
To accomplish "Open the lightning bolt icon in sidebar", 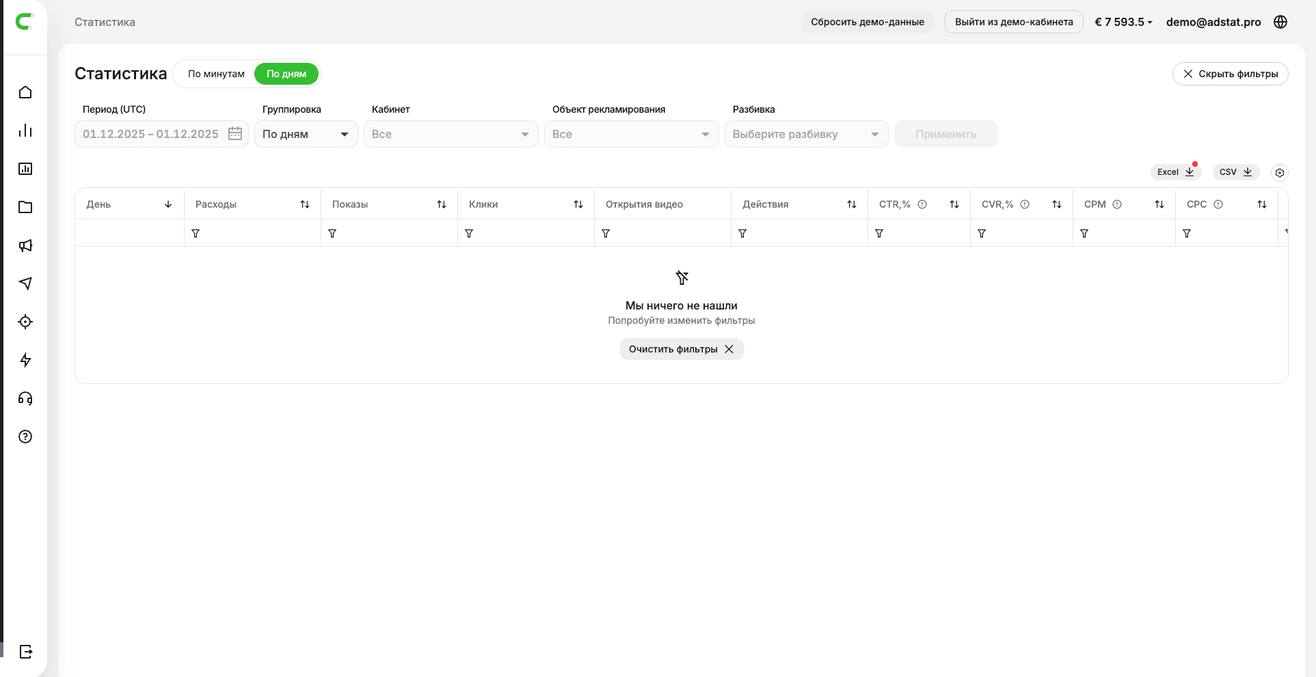I will click(x=25, y=360).
